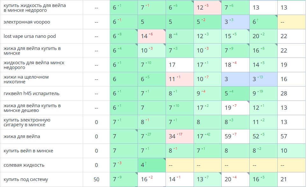Select cell 18 with -4 change
This screenshot has height=187, width=307.
click(x=235, y=65)
